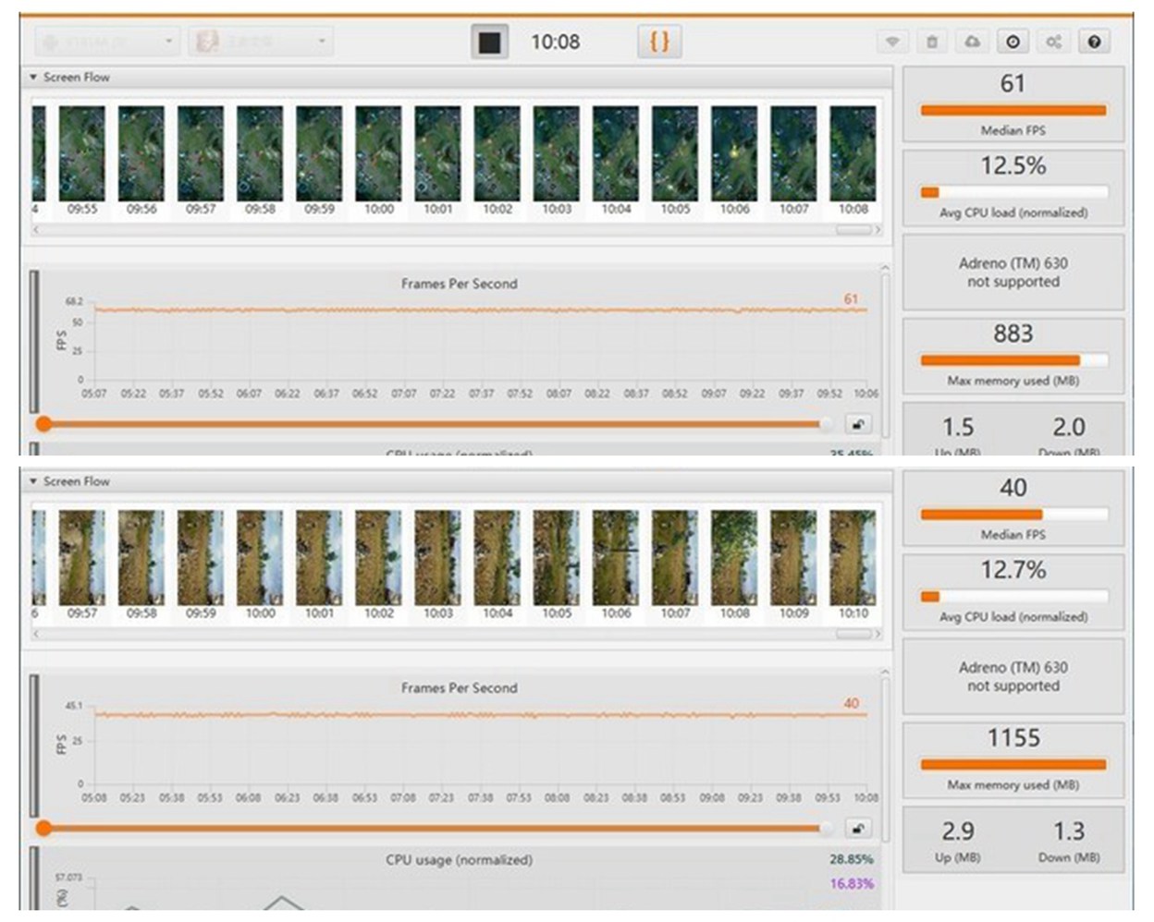The width and height of the screenshot is (1154, 922).
Task: Click the Adreno 630 not supported card beside the 61 FPS chart
Action: coord(1013,272)
